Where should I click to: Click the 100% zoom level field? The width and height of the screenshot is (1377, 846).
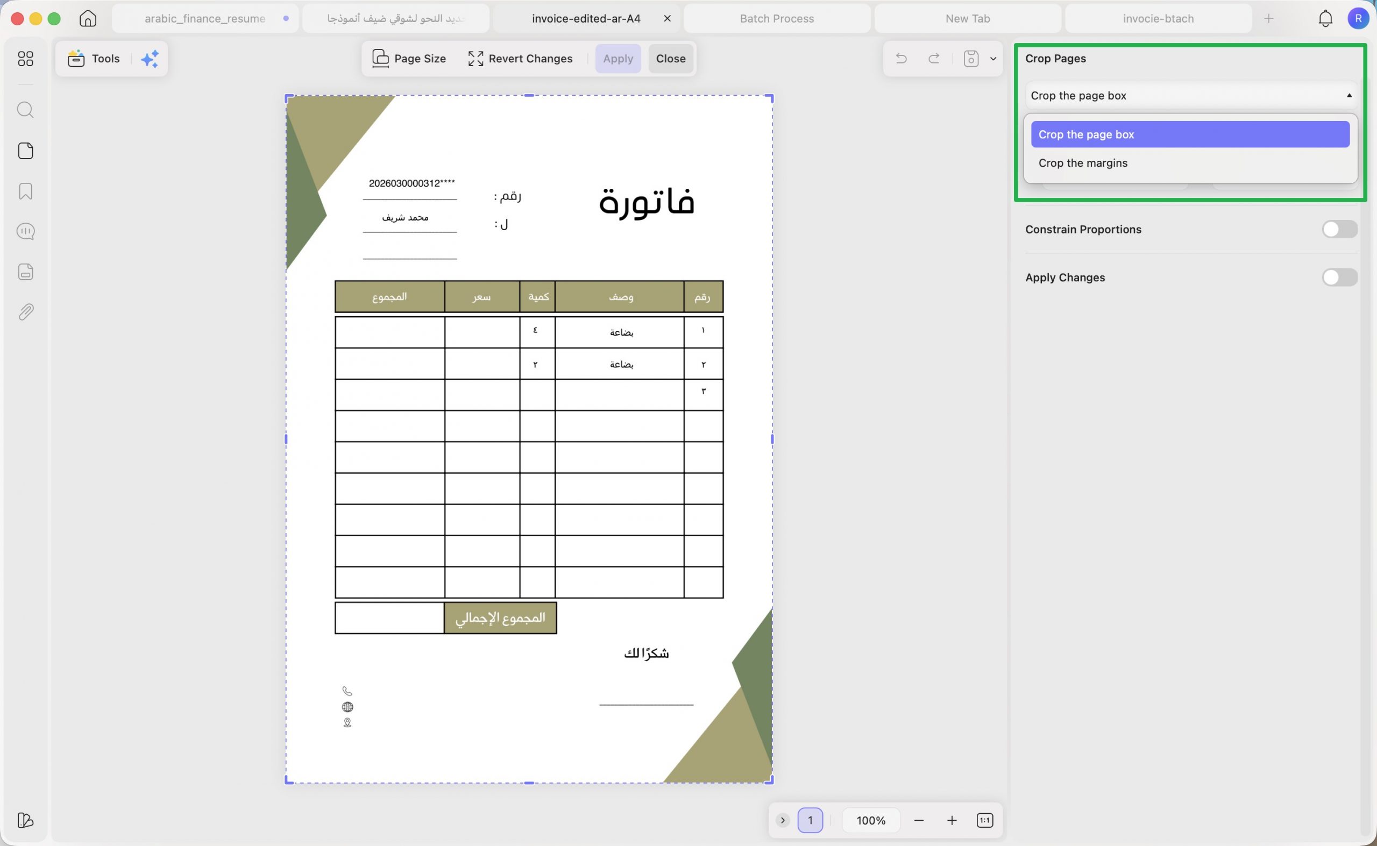(871, 820)
